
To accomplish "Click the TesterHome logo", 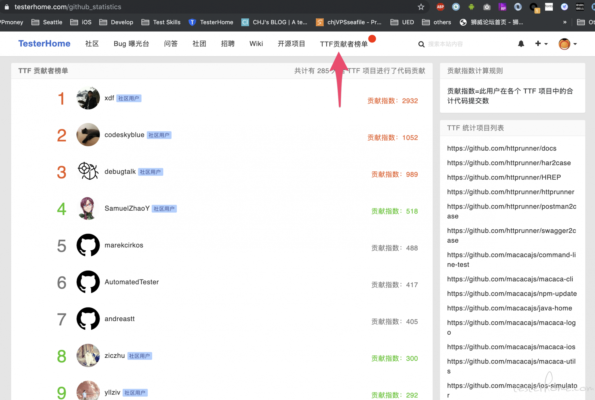I will pos(44,44).
